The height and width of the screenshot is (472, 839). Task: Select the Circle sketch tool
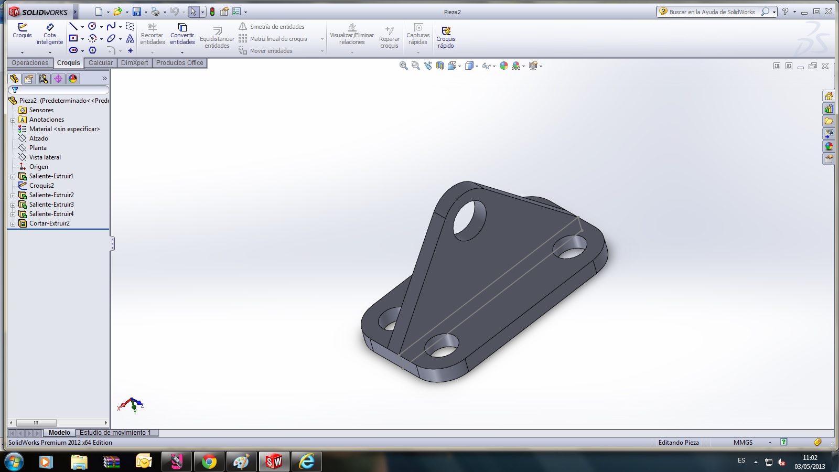point(92,26)
